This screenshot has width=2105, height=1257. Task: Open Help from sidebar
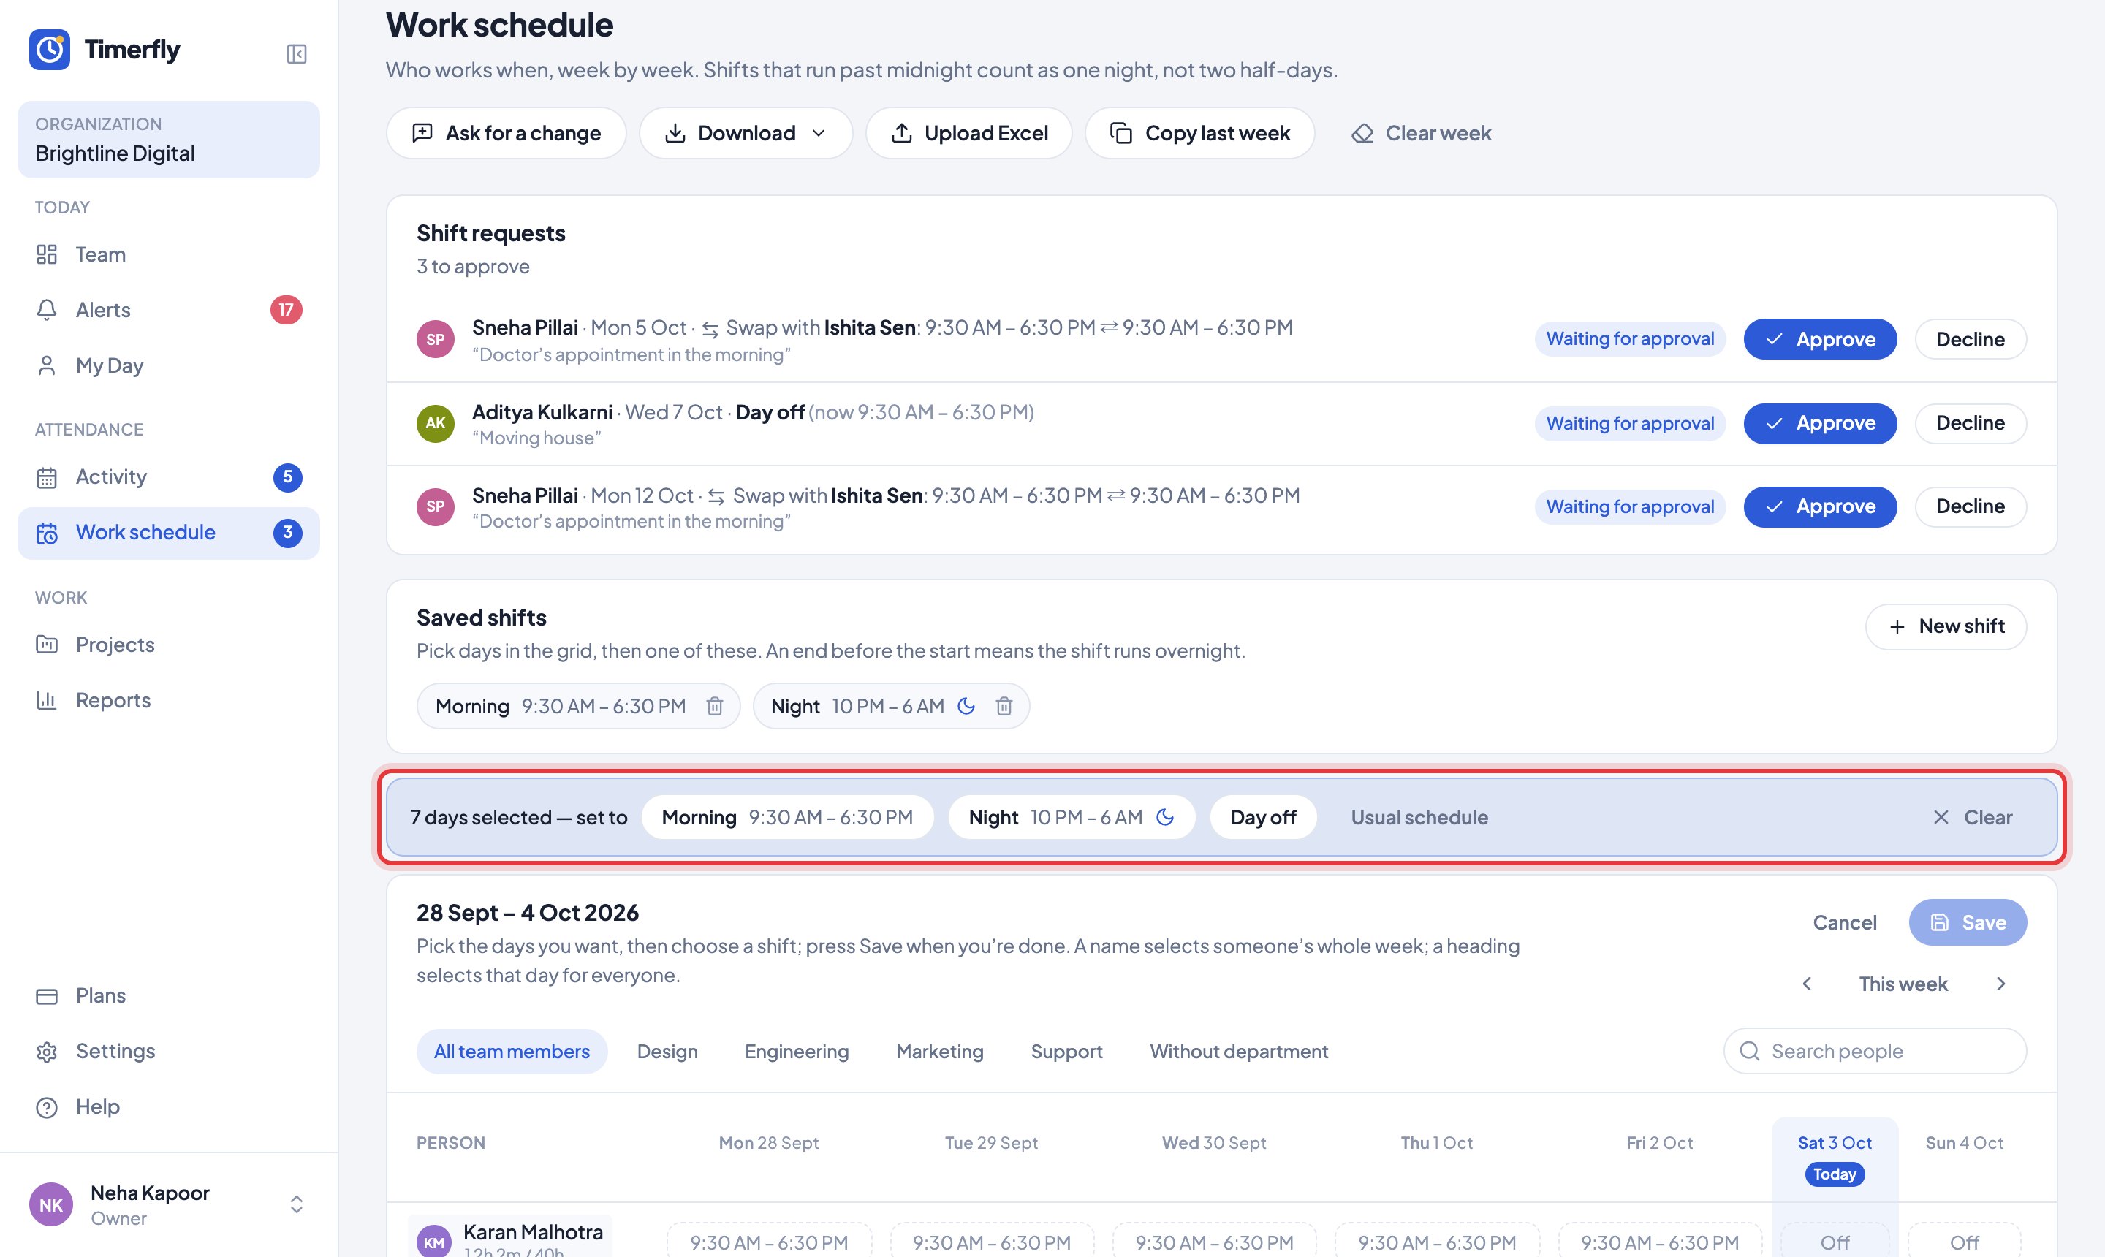tap(169, 1106)
